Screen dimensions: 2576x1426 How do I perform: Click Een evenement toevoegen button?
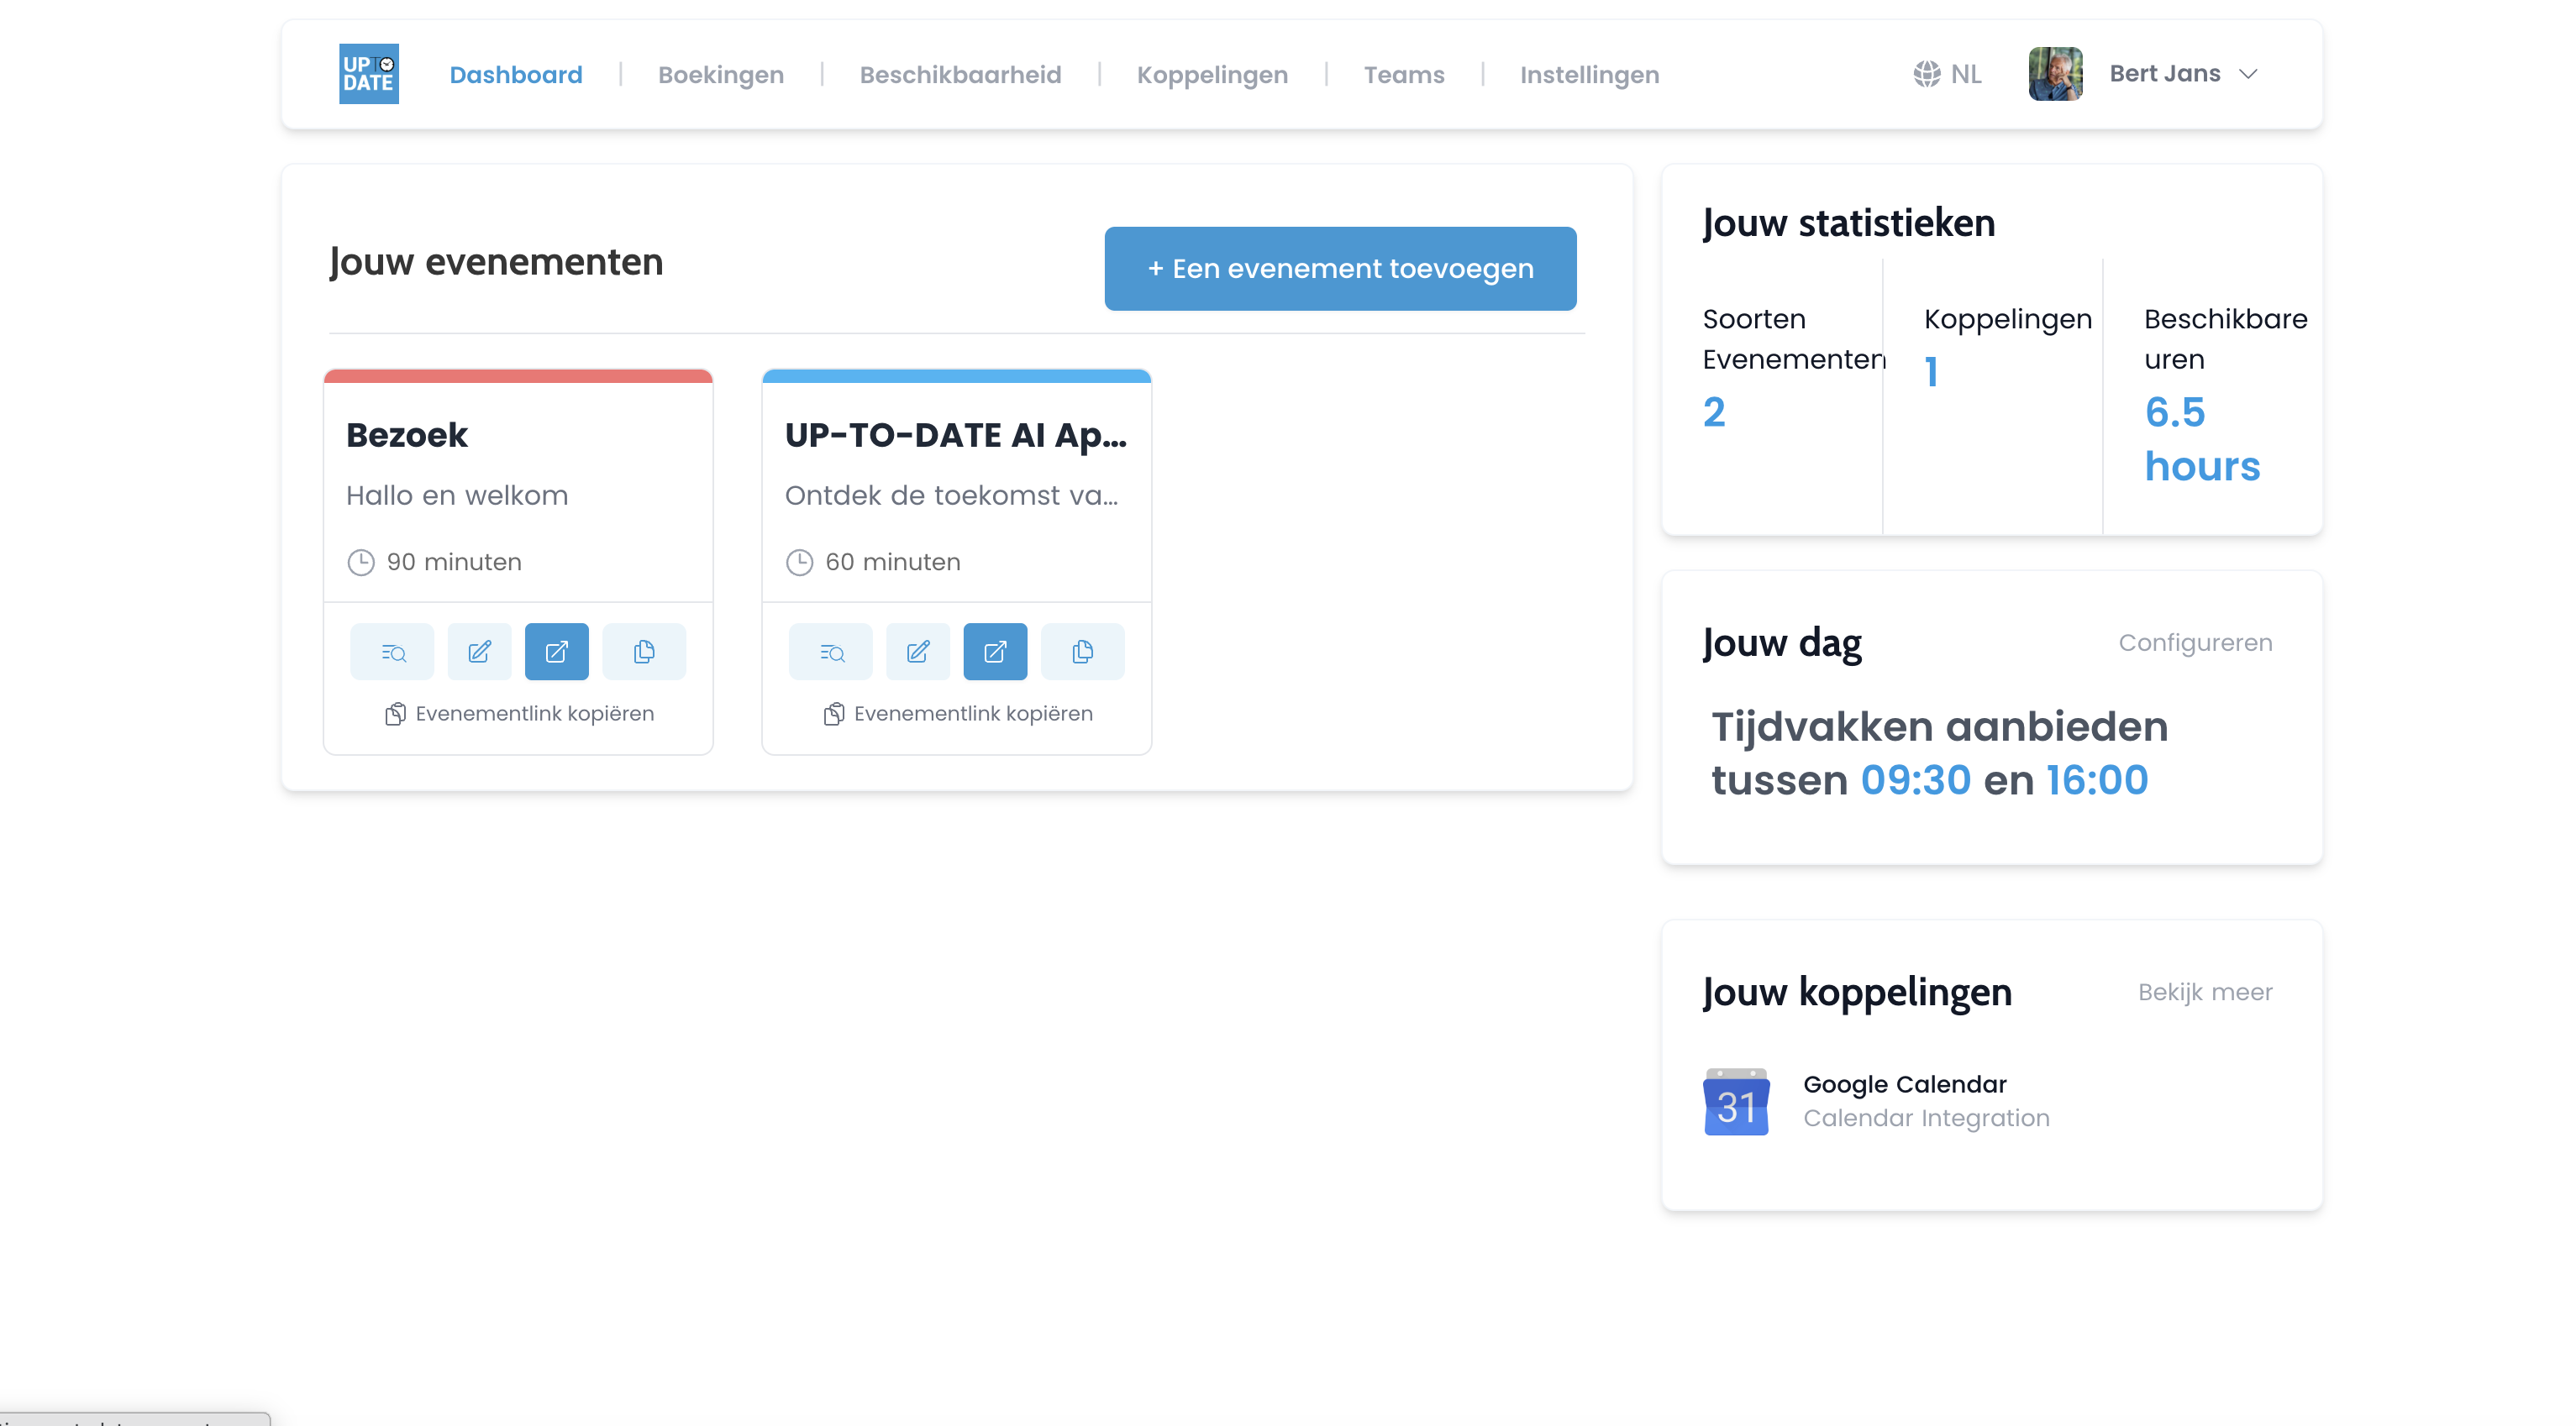[x=1340, y=269]
